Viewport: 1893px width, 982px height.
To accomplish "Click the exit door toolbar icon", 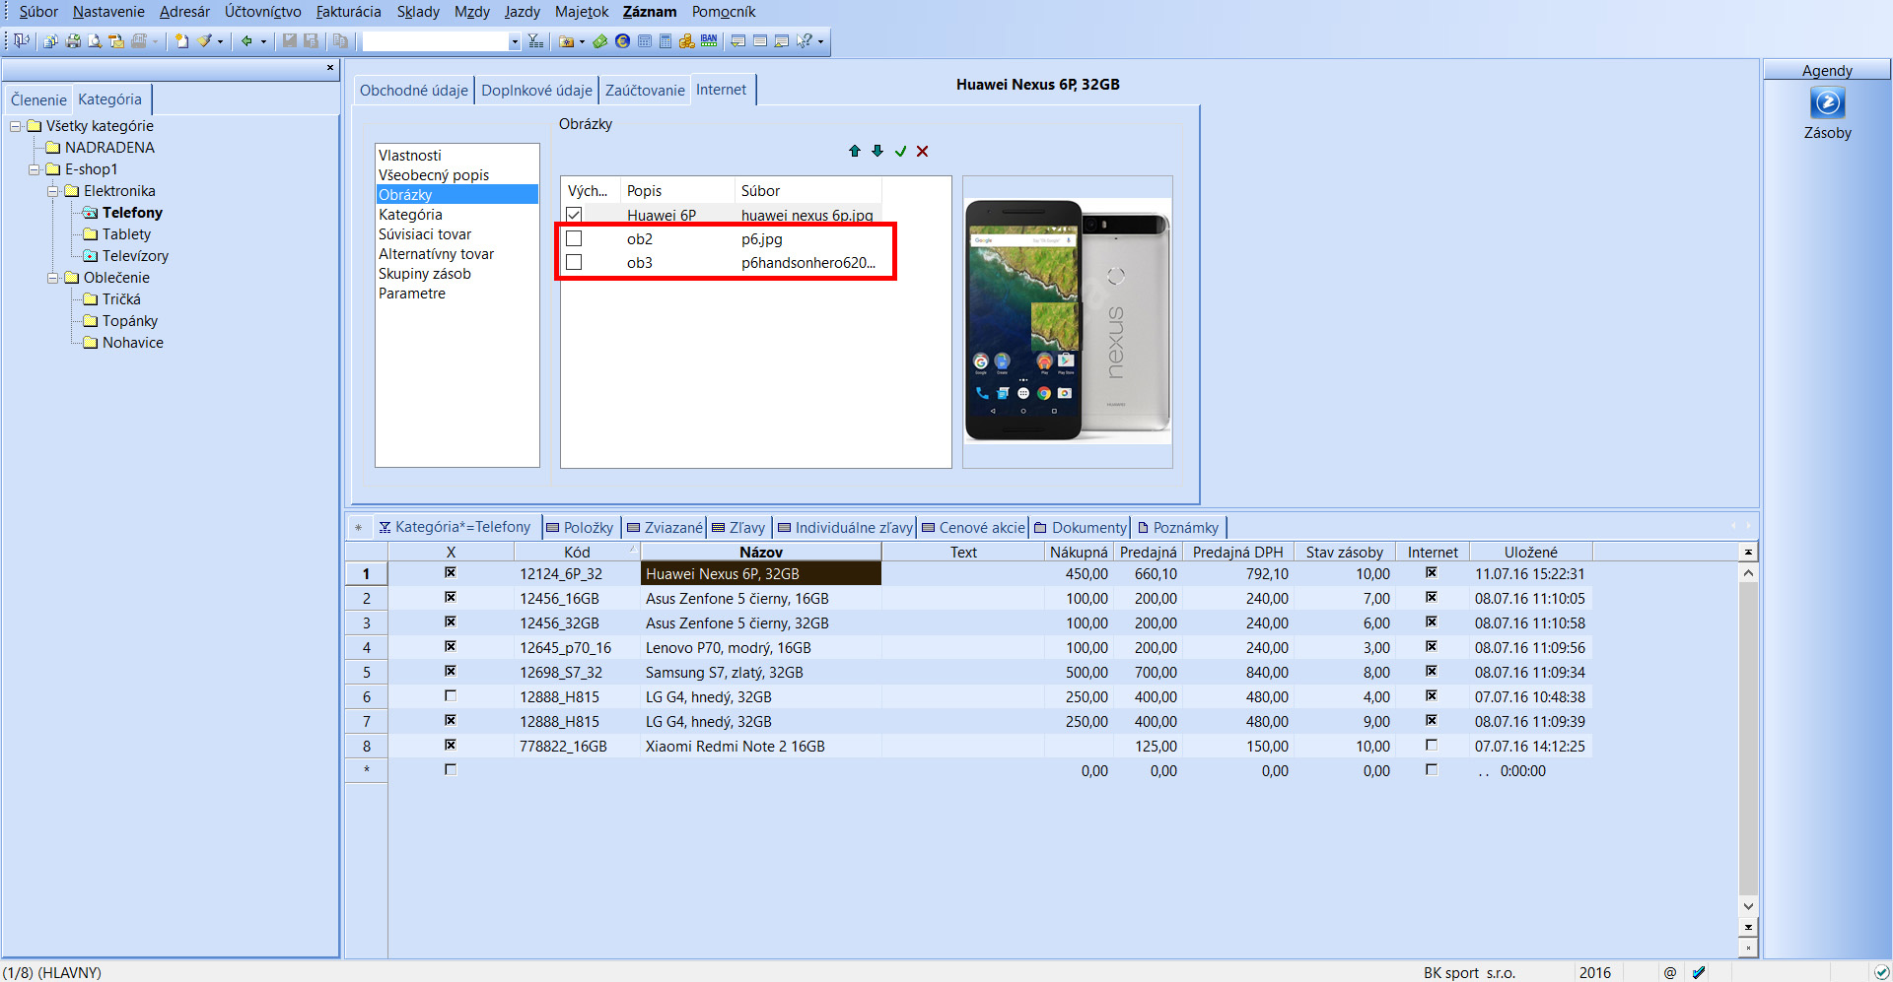I will (21, 40).
